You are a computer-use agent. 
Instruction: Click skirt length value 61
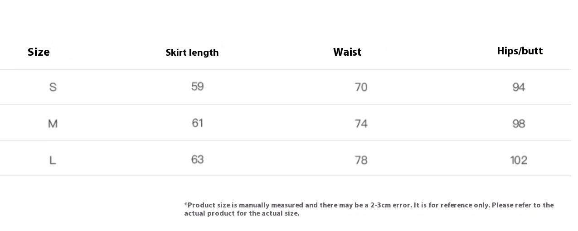pos(197,123)
